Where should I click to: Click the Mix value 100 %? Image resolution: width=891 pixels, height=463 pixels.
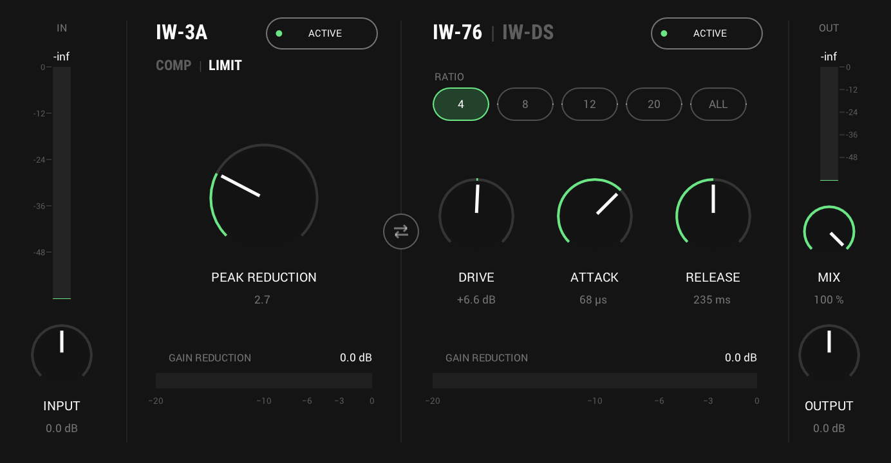tap(829, 300)
